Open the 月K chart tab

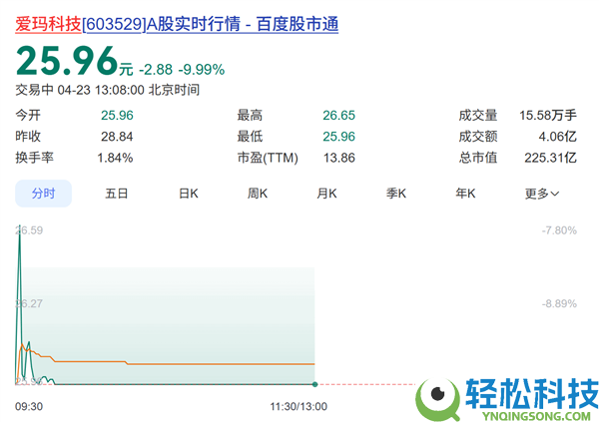coord(326,194)
